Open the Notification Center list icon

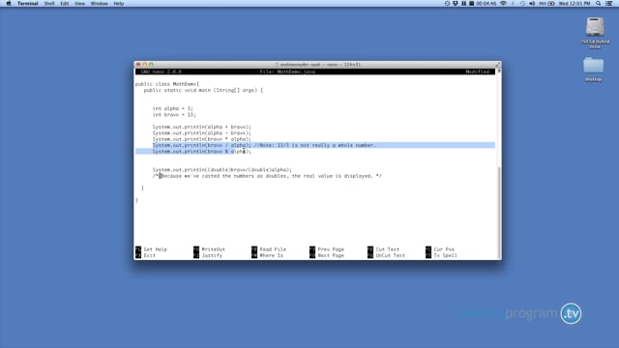pos(609,3)
